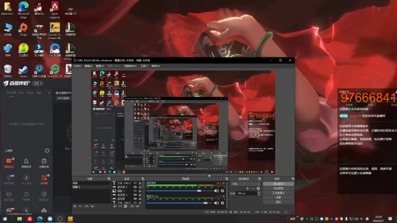Image resolution: width=397 pixels, height=223 pixels.
Task: Open the Origin desktop shortcut
Action: point(23,29)
